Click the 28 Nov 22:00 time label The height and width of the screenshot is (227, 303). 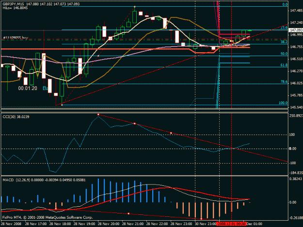tap(157, 224)
